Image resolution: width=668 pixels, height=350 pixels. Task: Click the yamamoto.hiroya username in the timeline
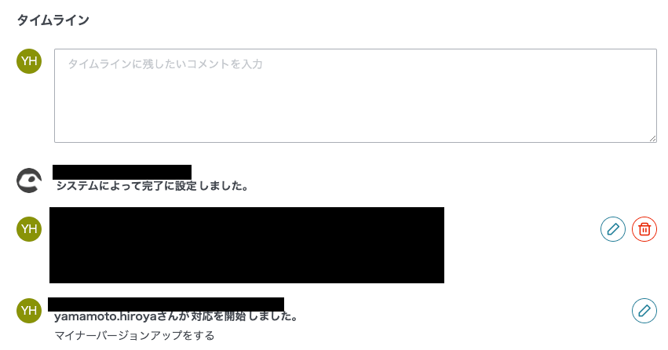pyautogui.click(x=106, y=316)
